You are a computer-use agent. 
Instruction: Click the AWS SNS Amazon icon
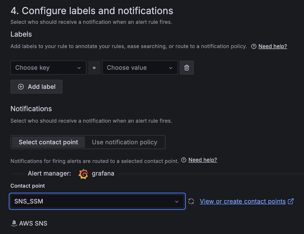(x=14, y=223)
